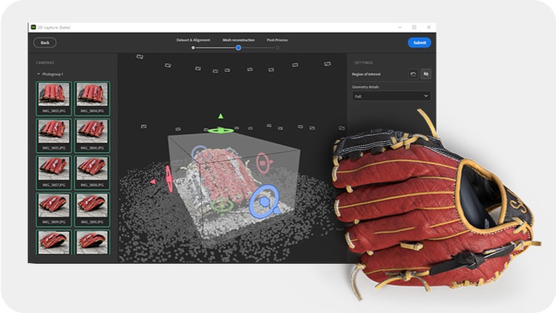Click the green ring handle atop the box
This screenshot has width=556, height=313.
(x=221, y=131)
